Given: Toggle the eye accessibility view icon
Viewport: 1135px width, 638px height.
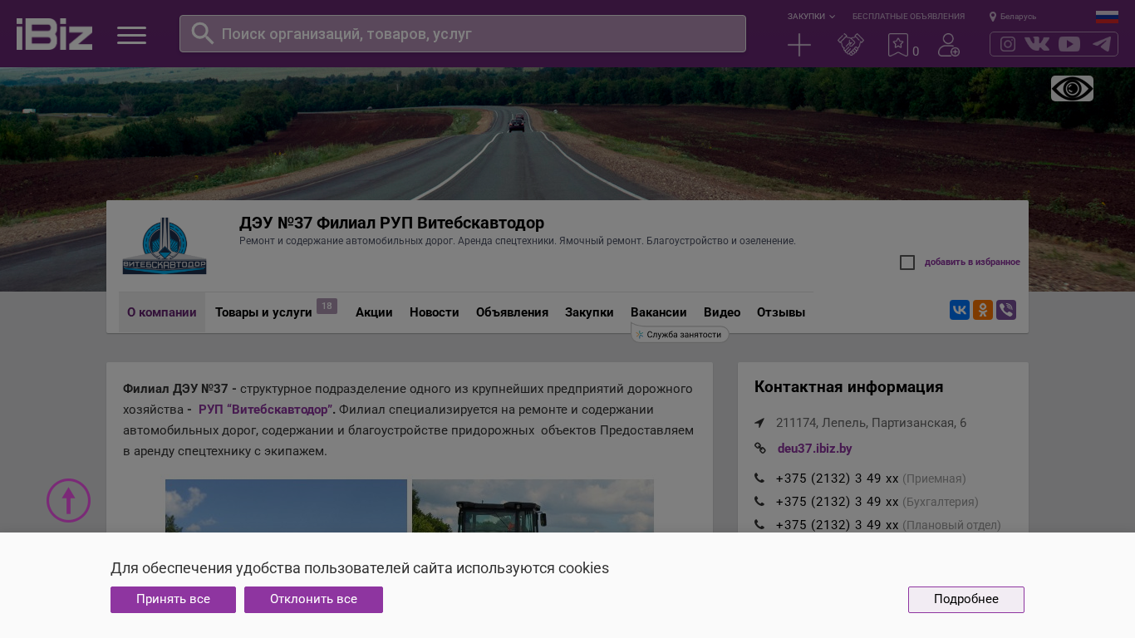Looking at the screenshot, I should [1072, 88].
